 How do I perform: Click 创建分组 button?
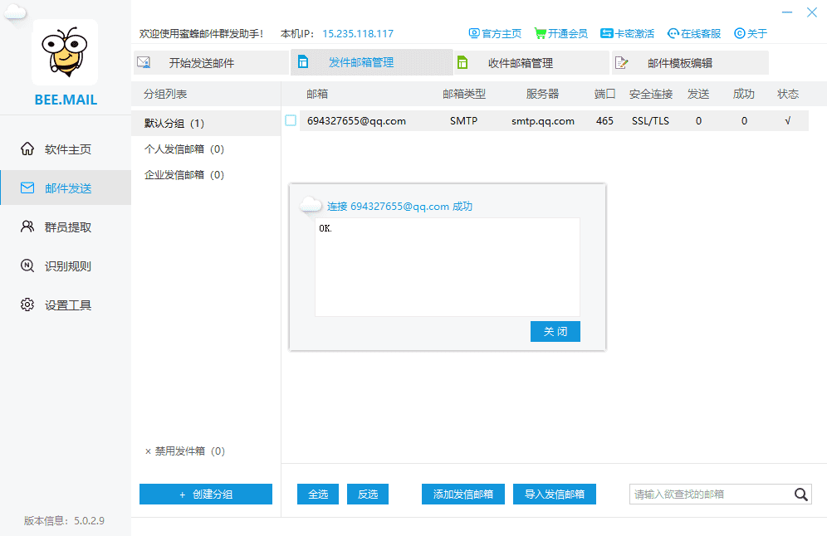(x=206, y=495)
